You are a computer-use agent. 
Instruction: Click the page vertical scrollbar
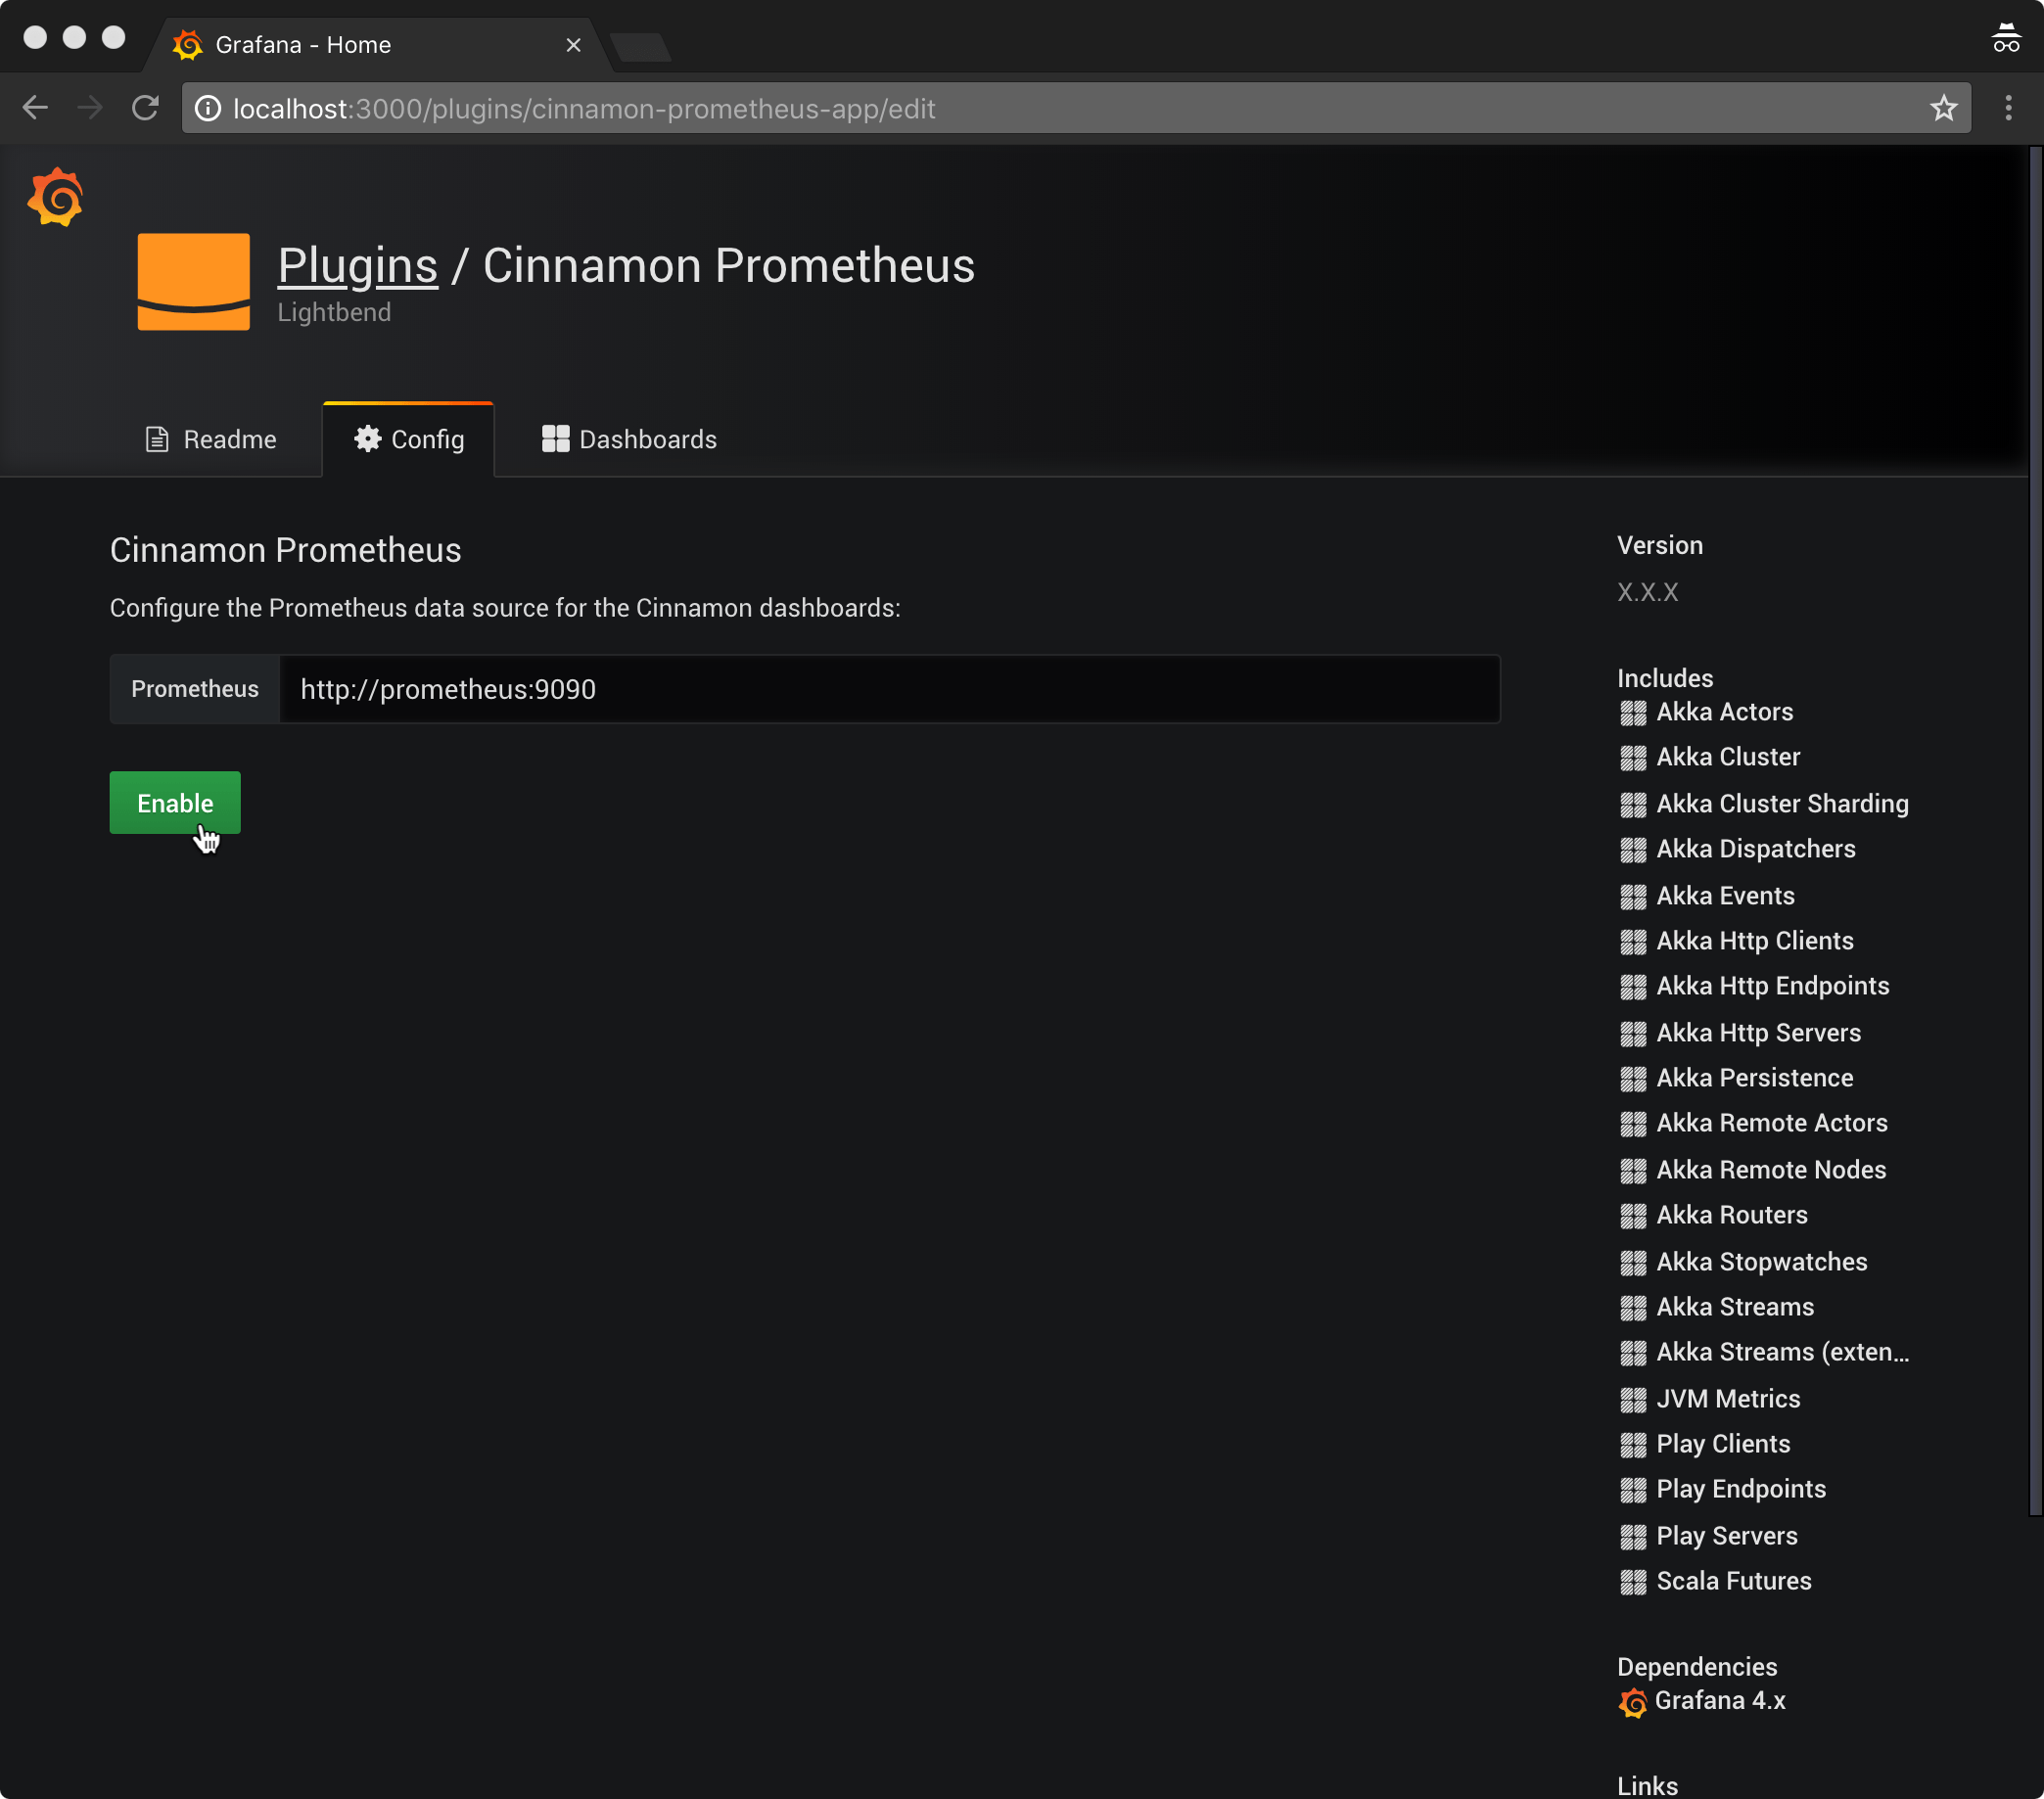[2034, 830]
